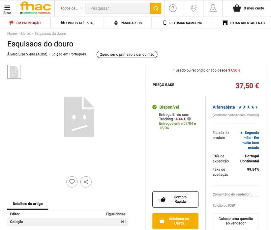
Task: Click 'Colocar uma questão ao vendedor' button
Action: [236, 221]
